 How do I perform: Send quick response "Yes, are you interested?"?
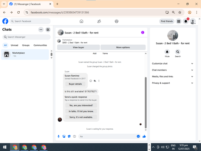click(x=81, y=105)
